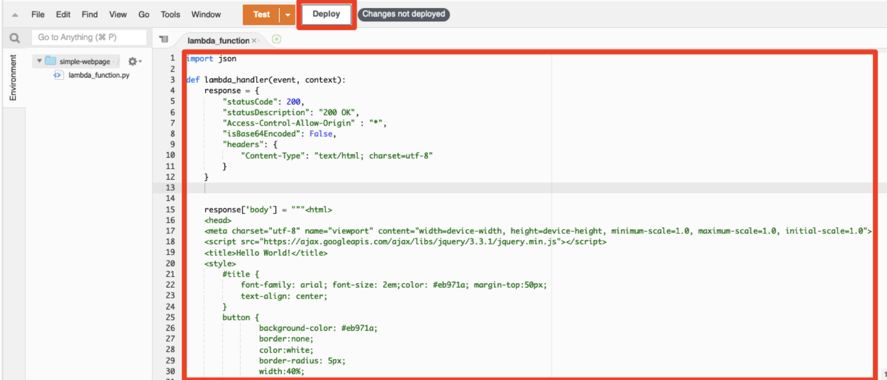Click the 'def lambda_handler(event, context):' line
This screenshot has width=887, height=380.
tap(266, 80)
